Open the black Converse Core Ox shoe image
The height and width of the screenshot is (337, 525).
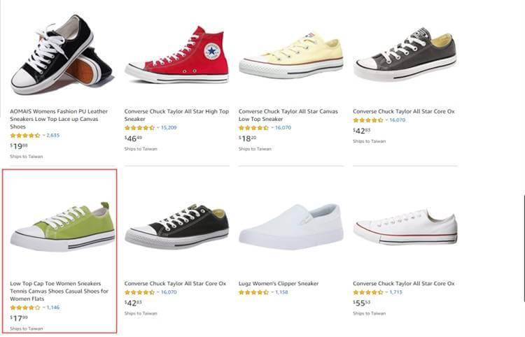pos(177,227)
